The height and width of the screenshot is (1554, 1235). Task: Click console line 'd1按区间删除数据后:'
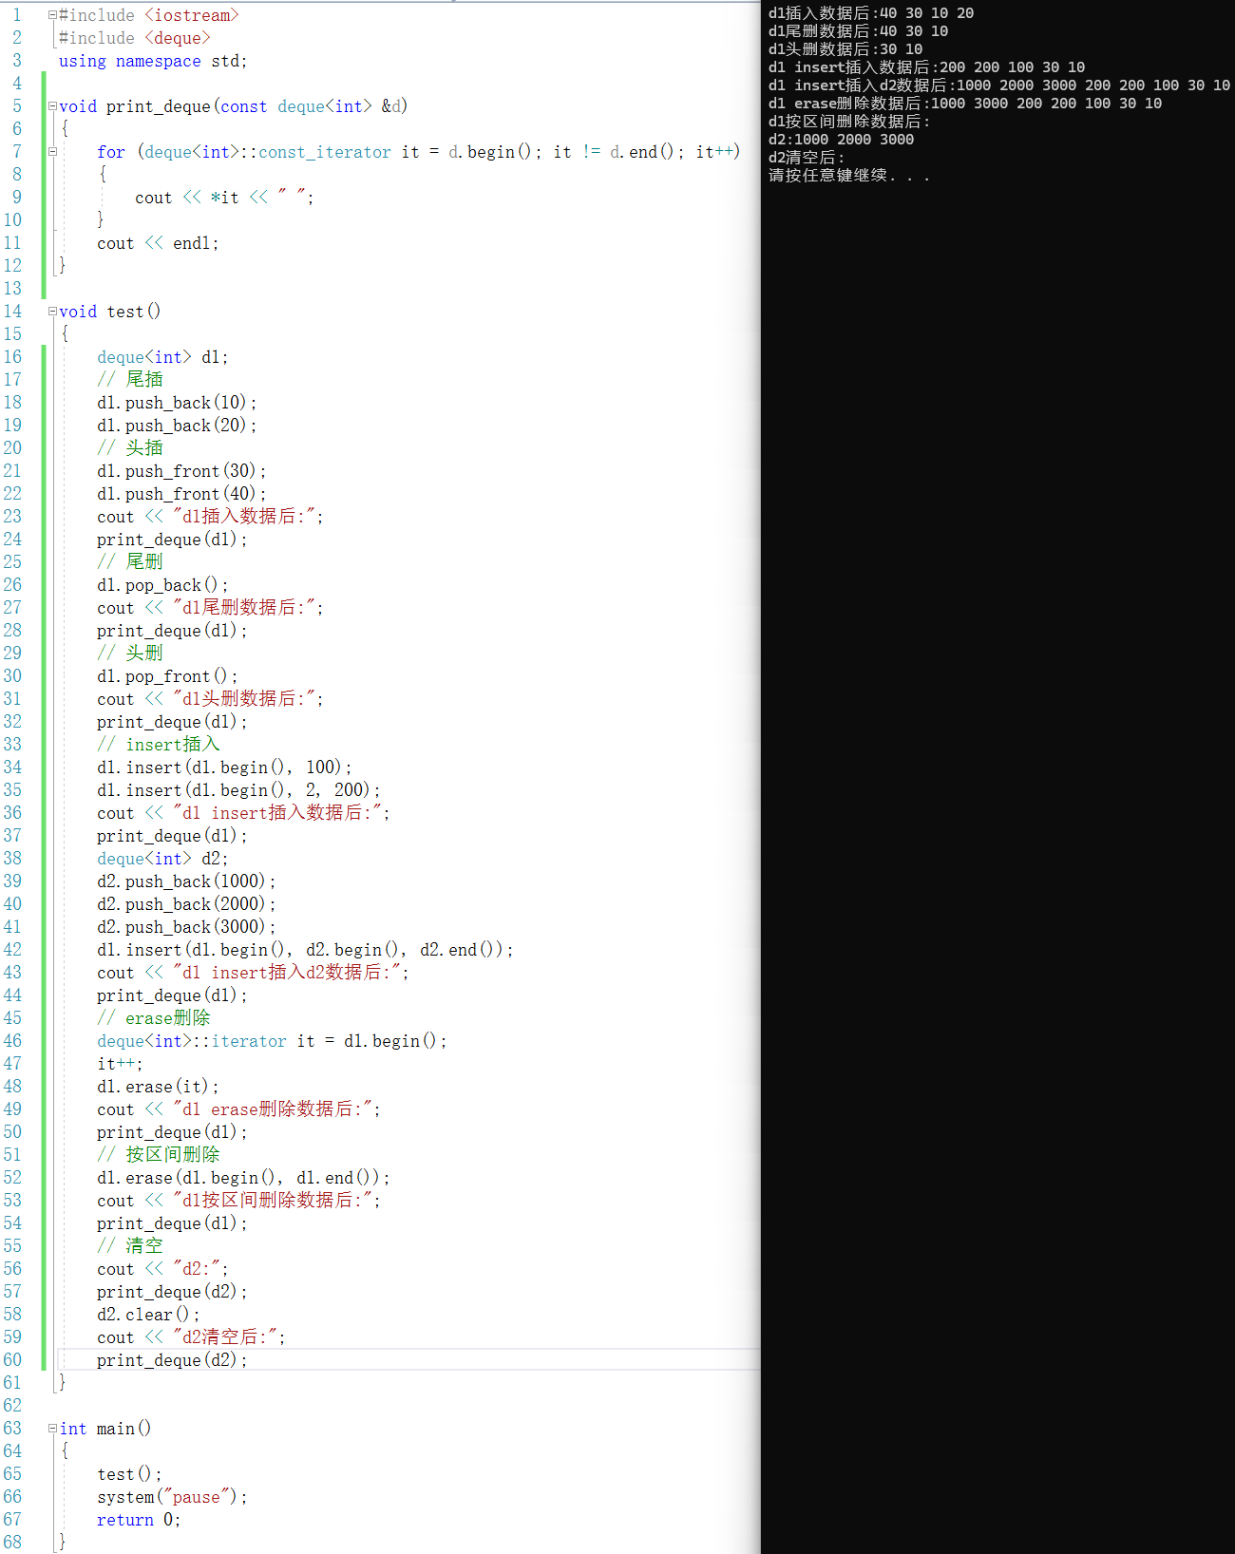click(x=849, y=122)
